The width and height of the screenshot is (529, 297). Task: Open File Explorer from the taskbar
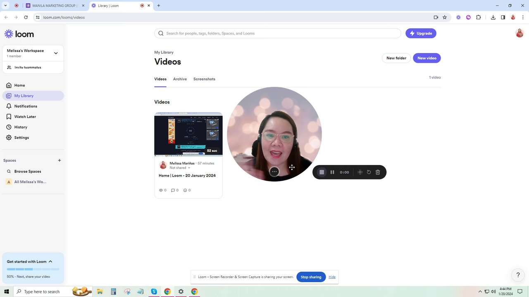(100, 292)
